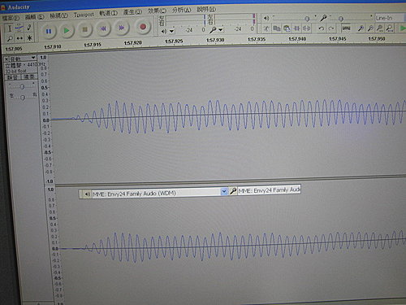
Task: Click the 1:57.925 mark on timeline ruler
Action: [x=174, y=41]
